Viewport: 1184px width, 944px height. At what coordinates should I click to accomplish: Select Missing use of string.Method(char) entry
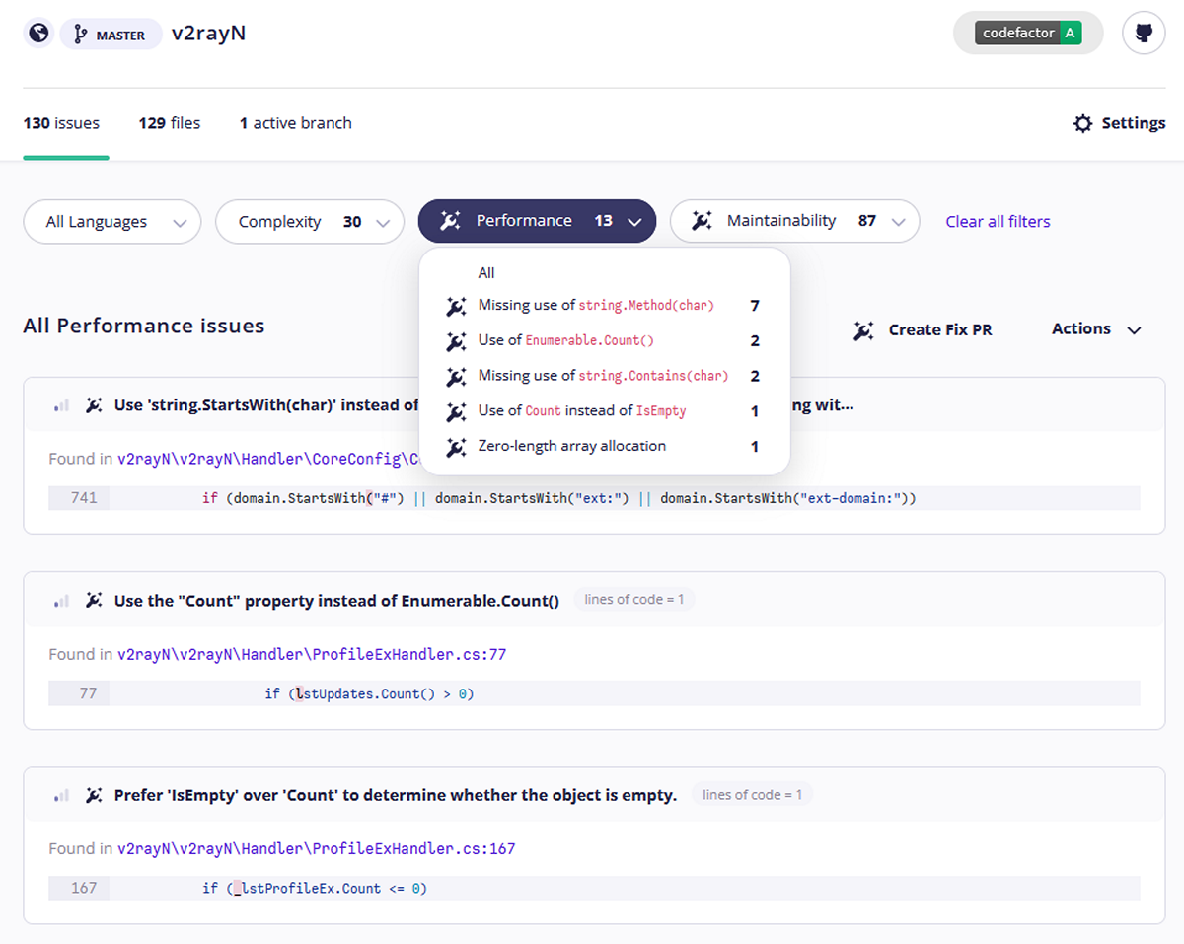coord(605,306)
